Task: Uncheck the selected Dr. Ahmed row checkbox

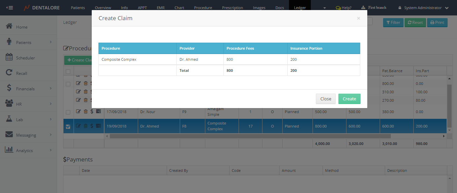Action: [x=68, y=127]
